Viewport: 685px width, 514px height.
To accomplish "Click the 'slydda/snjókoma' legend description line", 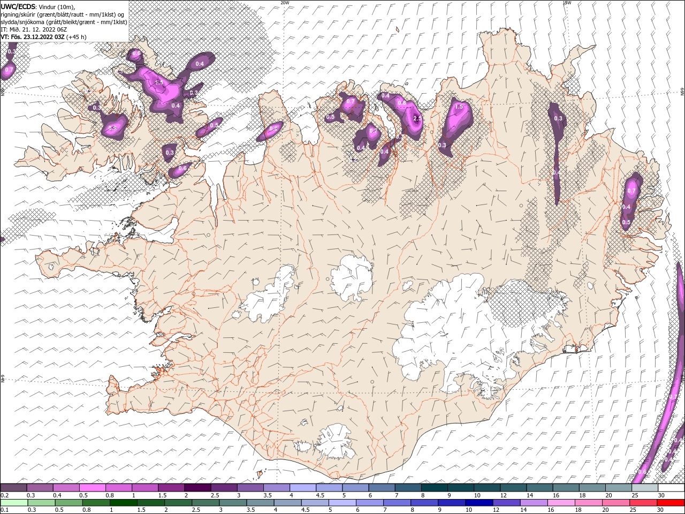I will (64, 22).
